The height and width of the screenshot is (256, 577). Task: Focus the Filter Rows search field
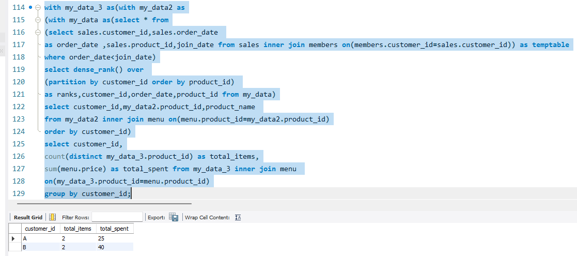pos(117,217)
